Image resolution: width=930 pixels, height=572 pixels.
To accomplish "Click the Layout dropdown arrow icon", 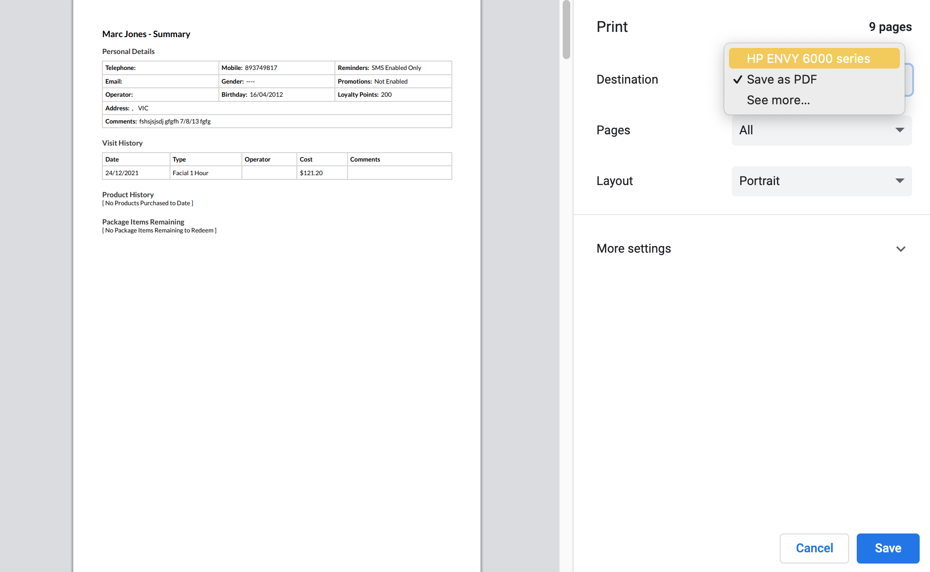I will point(899,181).
